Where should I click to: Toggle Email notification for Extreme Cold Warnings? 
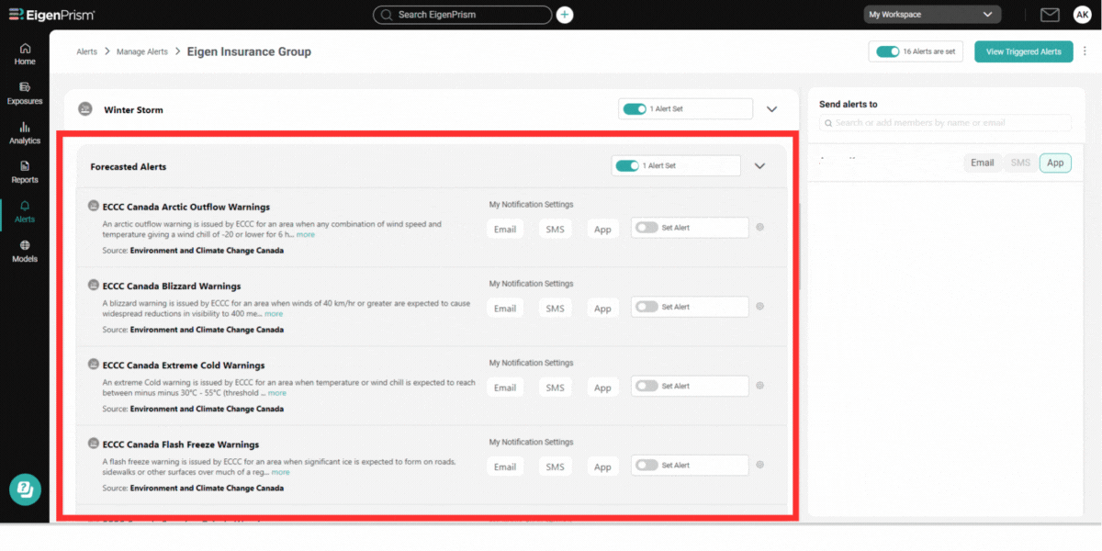pyautogui.click(x=505, y=387)
